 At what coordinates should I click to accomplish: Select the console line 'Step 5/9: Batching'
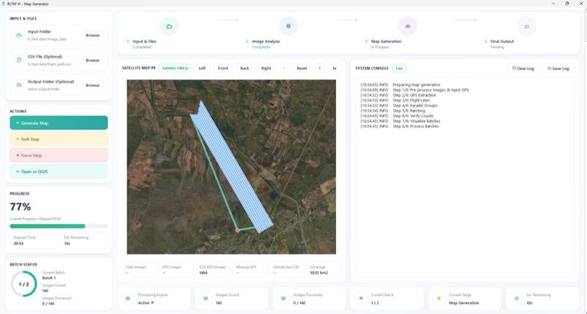393,111
